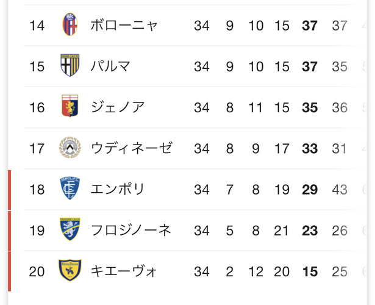The image size is (375, 305).
Task: Click the Frosinone club crest icon
Action: click(x=70, y=229)
